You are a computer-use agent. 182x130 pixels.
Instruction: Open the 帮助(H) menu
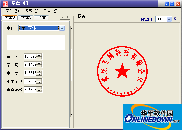(x=50, y=11)
